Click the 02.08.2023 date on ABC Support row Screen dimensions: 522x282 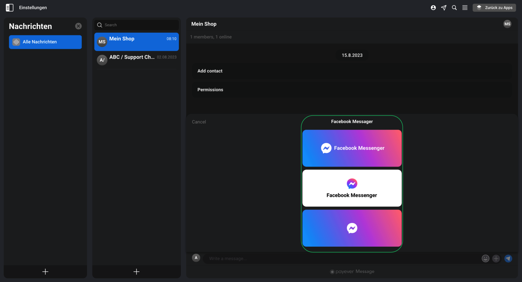(167, 57)
